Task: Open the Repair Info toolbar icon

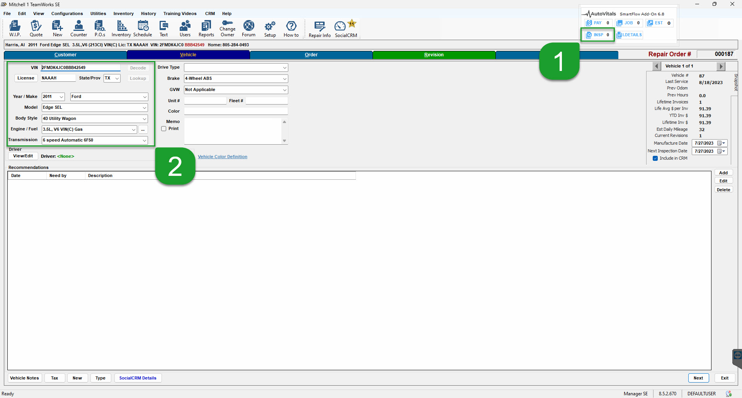Action: coord(320,29)
